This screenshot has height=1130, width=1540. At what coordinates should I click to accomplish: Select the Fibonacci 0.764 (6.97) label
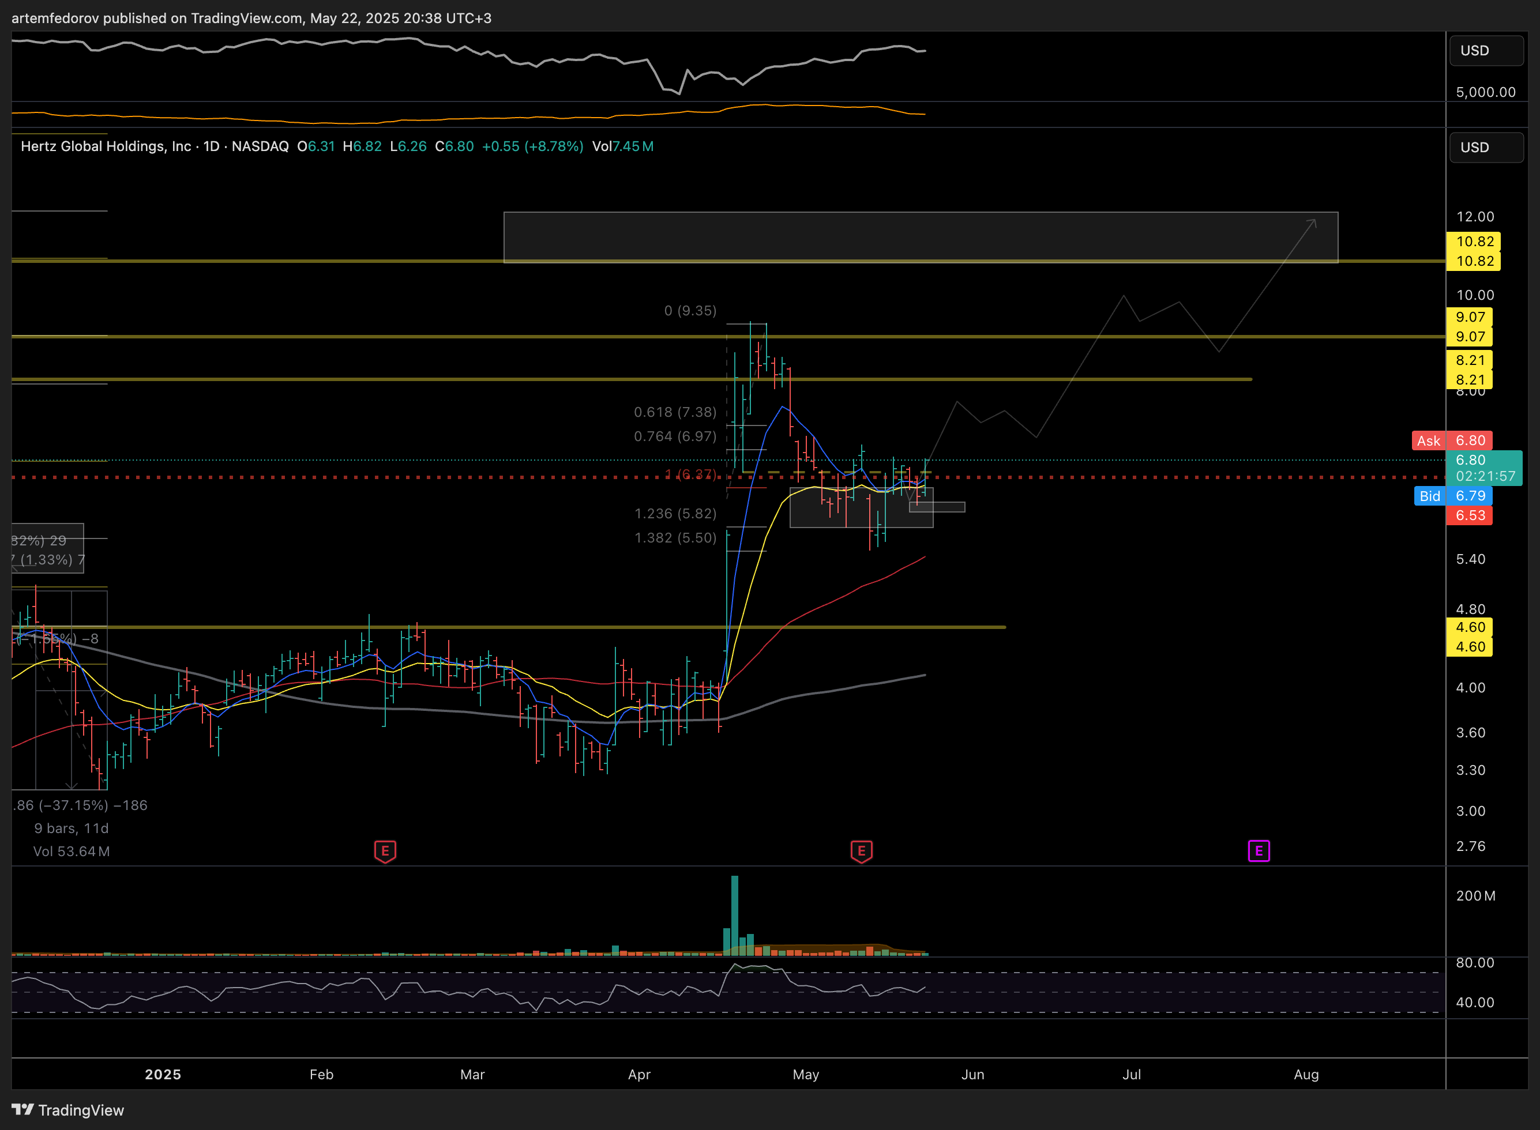tap(675, 436)
